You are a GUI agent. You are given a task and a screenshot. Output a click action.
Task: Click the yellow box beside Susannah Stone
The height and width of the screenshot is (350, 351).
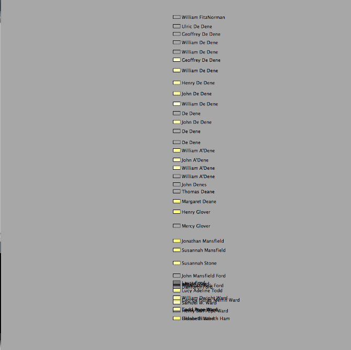[x=177, y=263]
